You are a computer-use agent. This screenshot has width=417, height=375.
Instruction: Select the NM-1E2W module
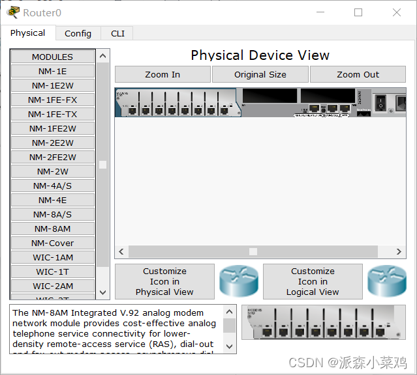(53, 85)
